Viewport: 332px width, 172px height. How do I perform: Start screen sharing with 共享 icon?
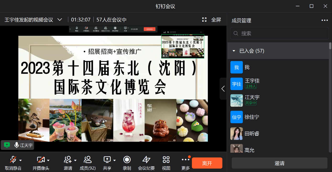(x=107, y=159)
